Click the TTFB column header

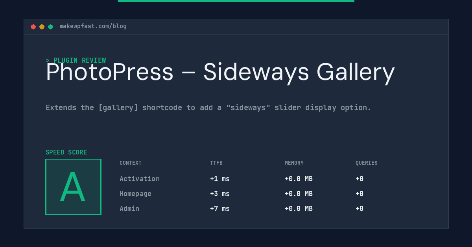pyautogui.click(x=216, y=163)
